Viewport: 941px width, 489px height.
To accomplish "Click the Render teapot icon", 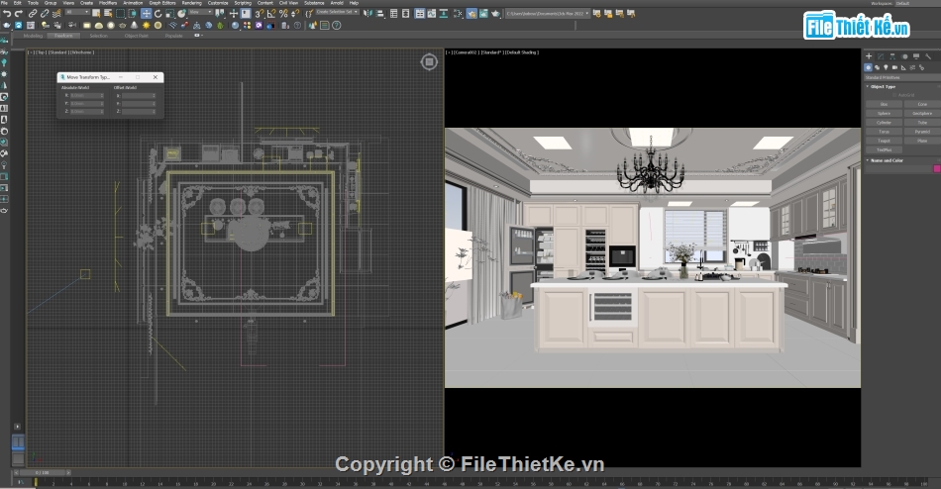I will click(495, 13).
